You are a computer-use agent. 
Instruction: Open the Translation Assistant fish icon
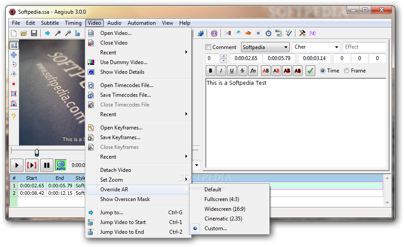coord(248,33)
